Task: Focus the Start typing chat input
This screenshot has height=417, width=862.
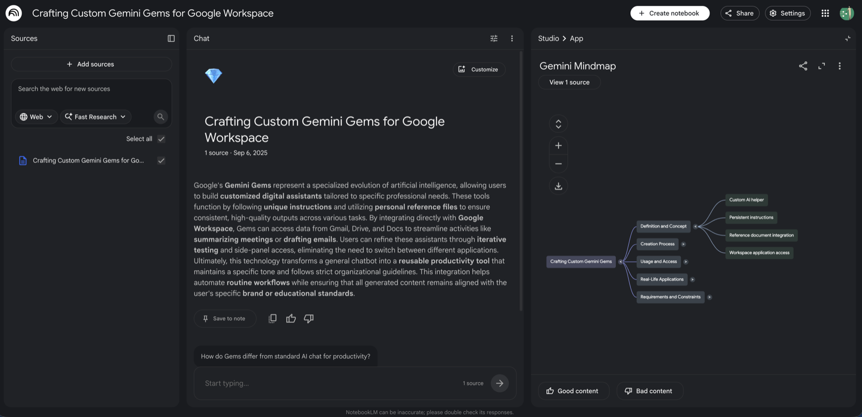Action: [x=330, y=383]
